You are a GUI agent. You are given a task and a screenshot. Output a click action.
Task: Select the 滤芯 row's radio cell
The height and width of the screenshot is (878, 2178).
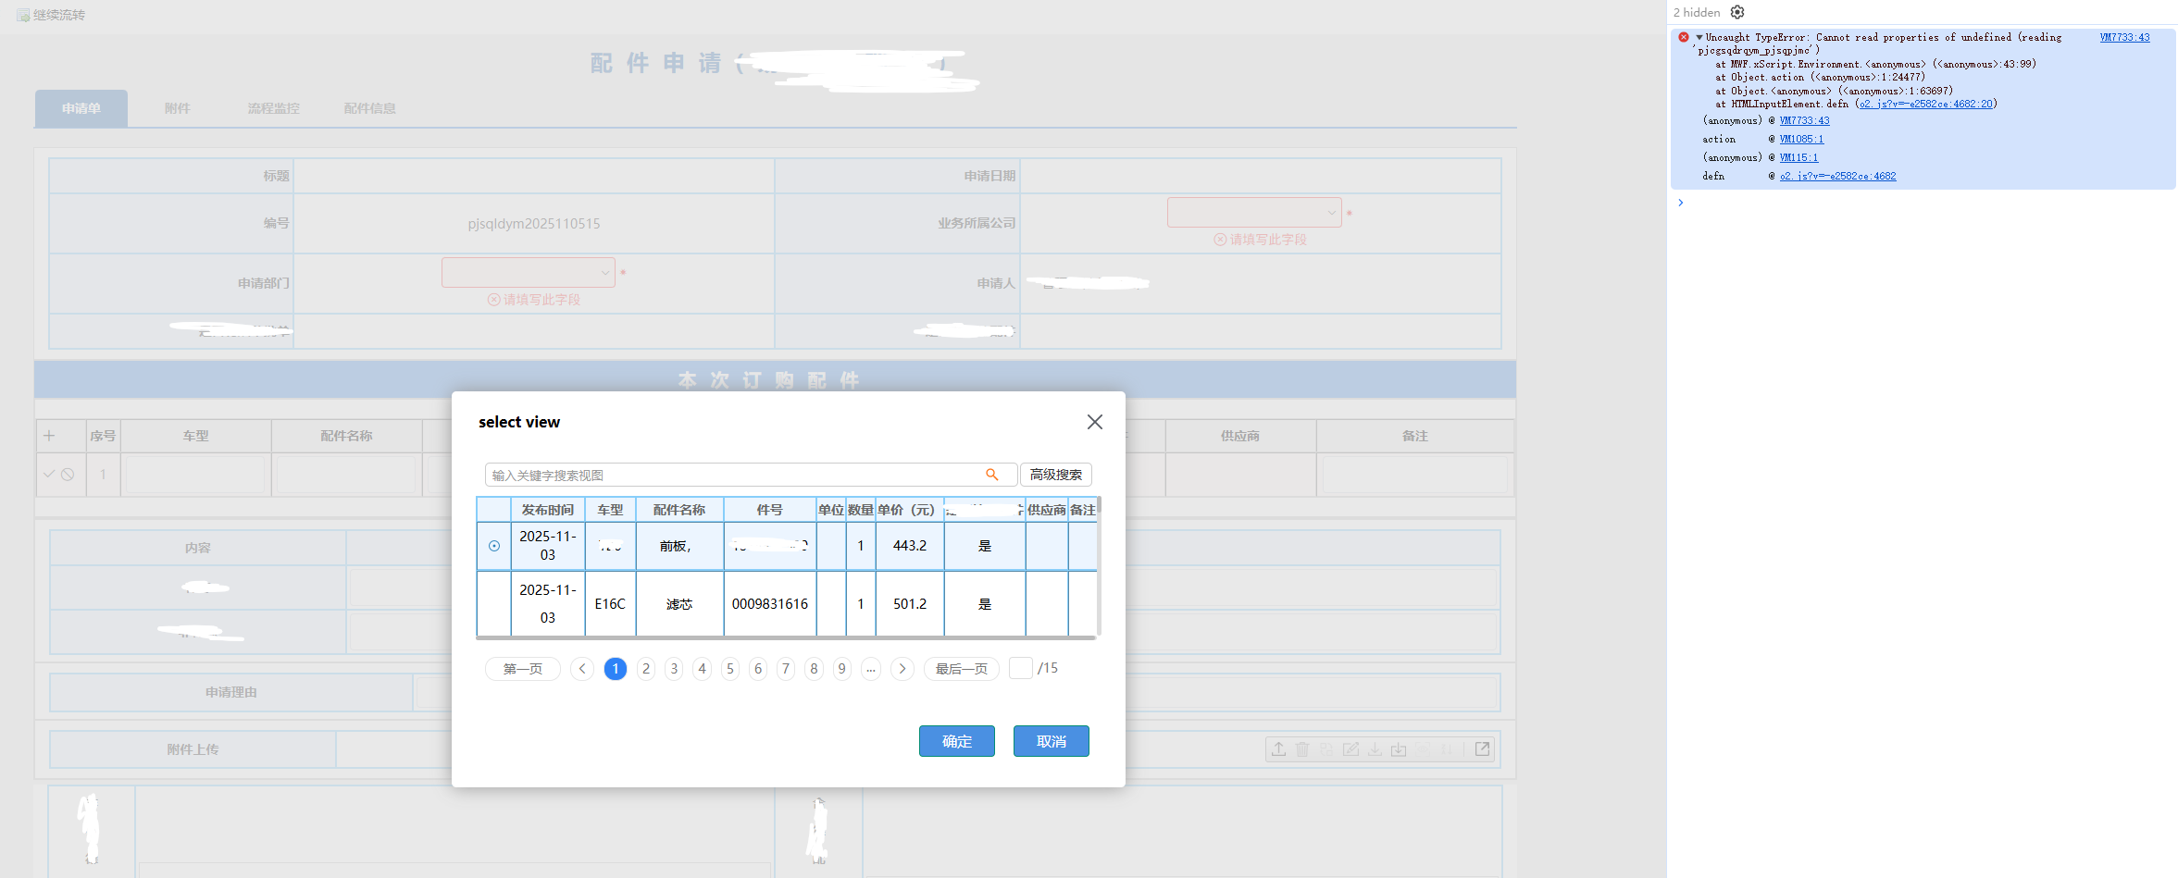[x=494, y=603]
